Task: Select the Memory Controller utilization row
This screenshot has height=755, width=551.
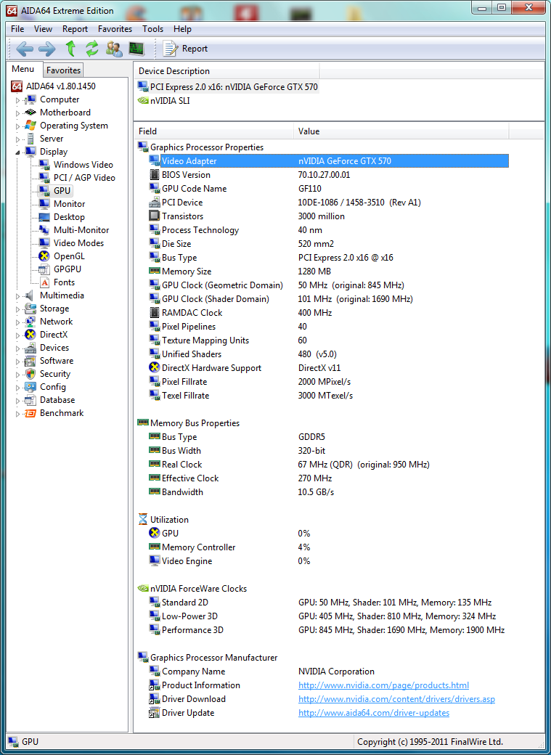Action: point(323,547)
